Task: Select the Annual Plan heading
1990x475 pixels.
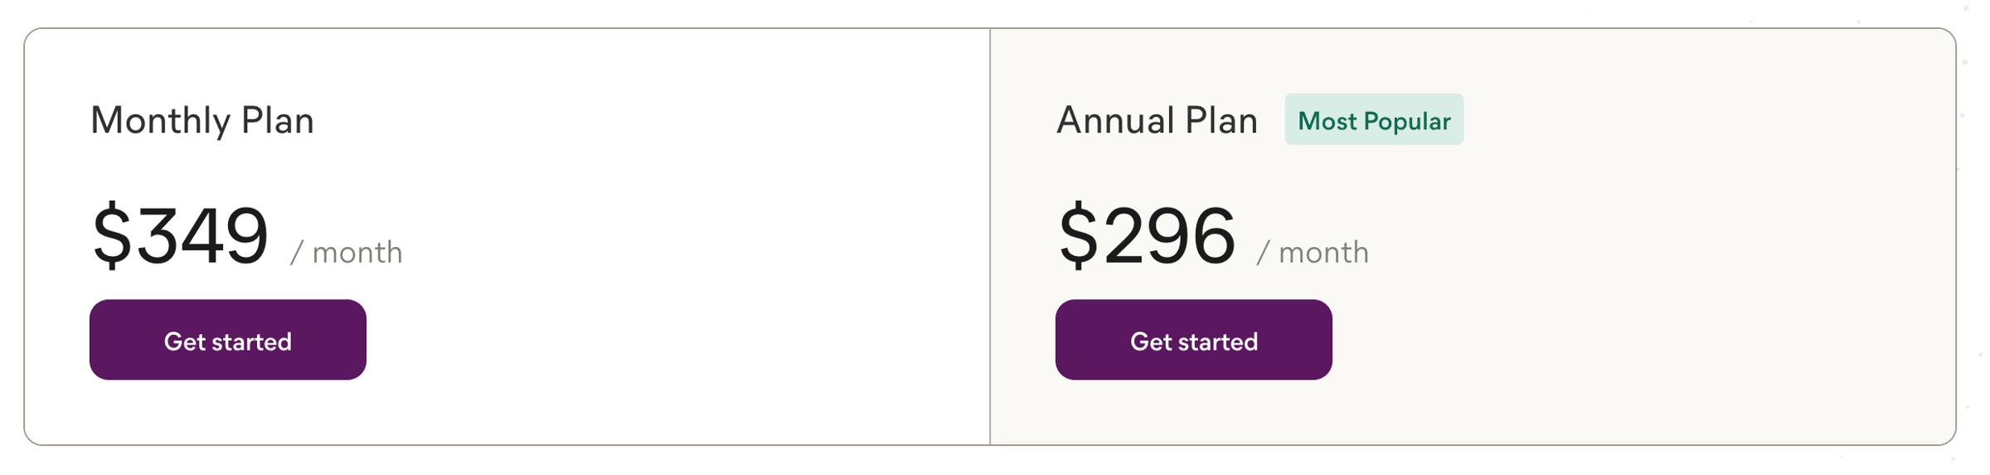Action: coord(1157,121)
